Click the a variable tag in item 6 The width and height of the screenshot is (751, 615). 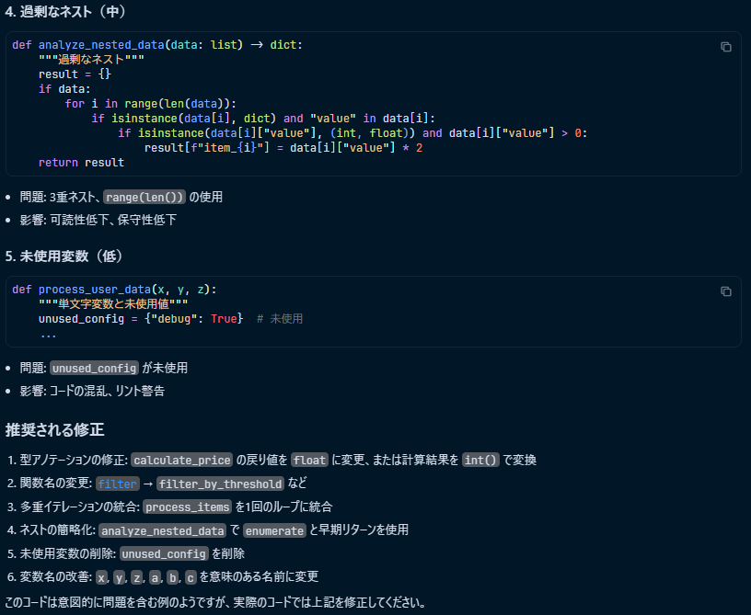tap(155, 577)
